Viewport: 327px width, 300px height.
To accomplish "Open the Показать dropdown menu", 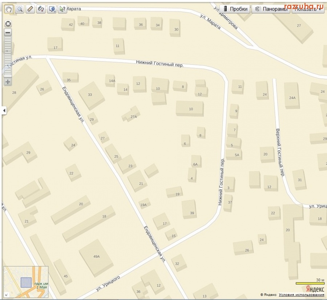I will point(308,9).
